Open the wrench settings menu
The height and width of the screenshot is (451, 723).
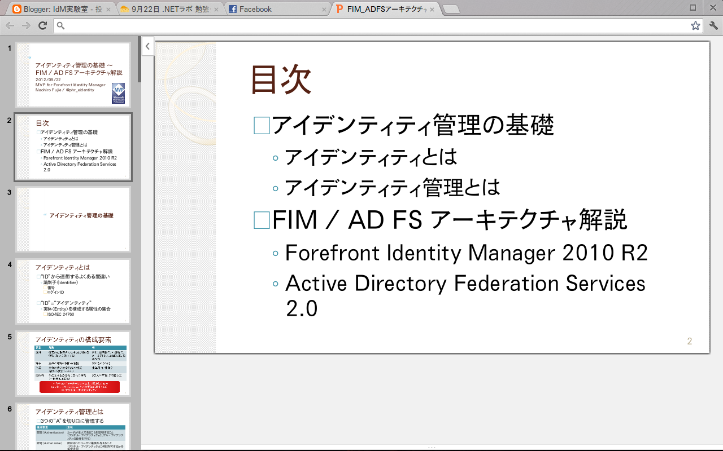[713, 26]
